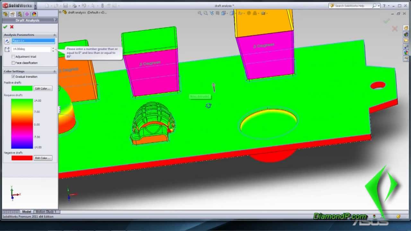Click the Options toolbar icon
This screenshot has width=411, height=231.
(114, 6)
